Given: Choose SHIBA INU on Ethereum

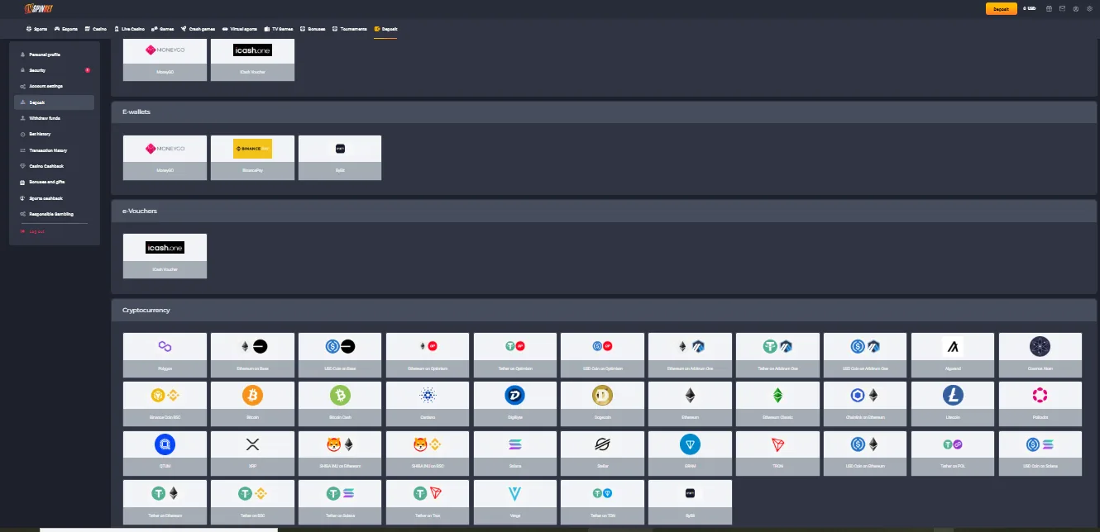Looking at the screenshot, I should (340, 453).
